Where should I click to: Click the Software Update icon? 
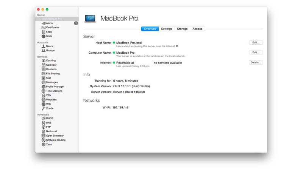(44, 140)
